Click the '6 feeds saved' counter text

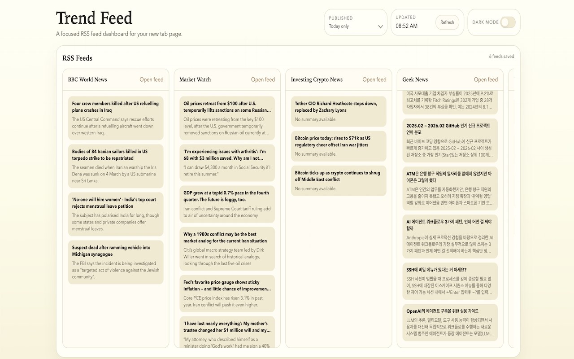coord(501,57)
